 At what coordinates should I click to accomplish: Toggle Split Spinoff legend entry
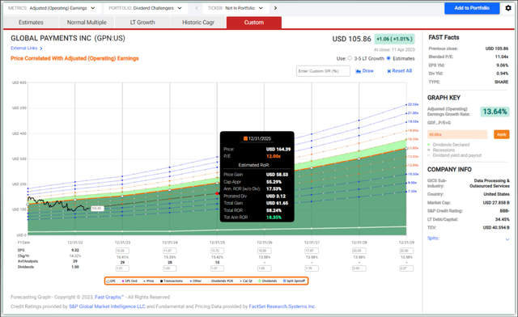[x=294, y=281]
